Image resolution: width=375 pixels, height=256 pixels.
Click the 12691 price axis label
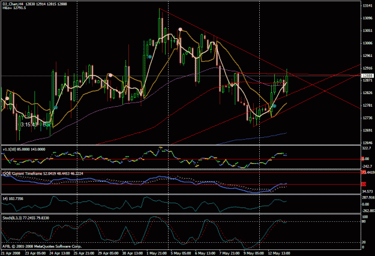pyautogui.click(x=367, y=130)
